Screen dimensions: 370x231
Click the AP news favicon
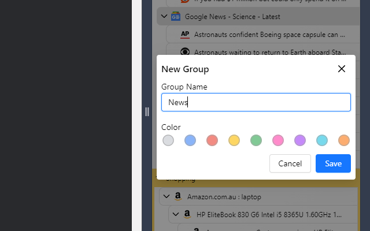click(185, 35)
